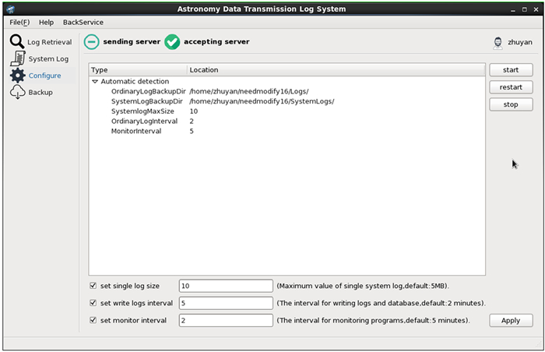The width and height of the screenshot is (545, 352).
Task: Open the File menu
Action: (19, 23)
